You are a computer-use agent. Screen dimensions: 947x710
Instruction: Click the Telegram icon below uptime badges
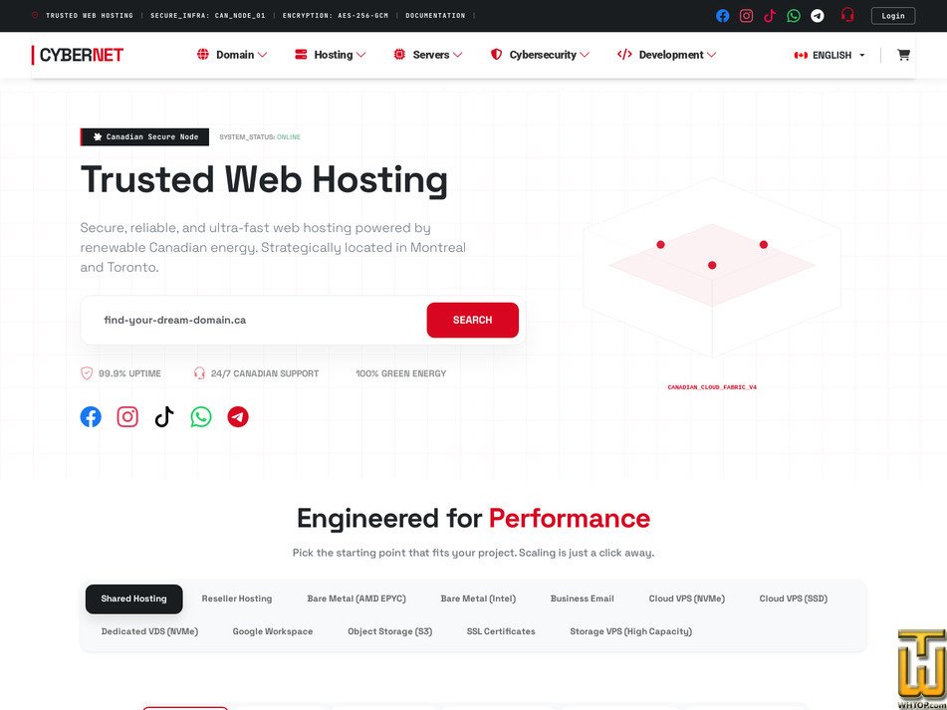[x=238, y=416]
